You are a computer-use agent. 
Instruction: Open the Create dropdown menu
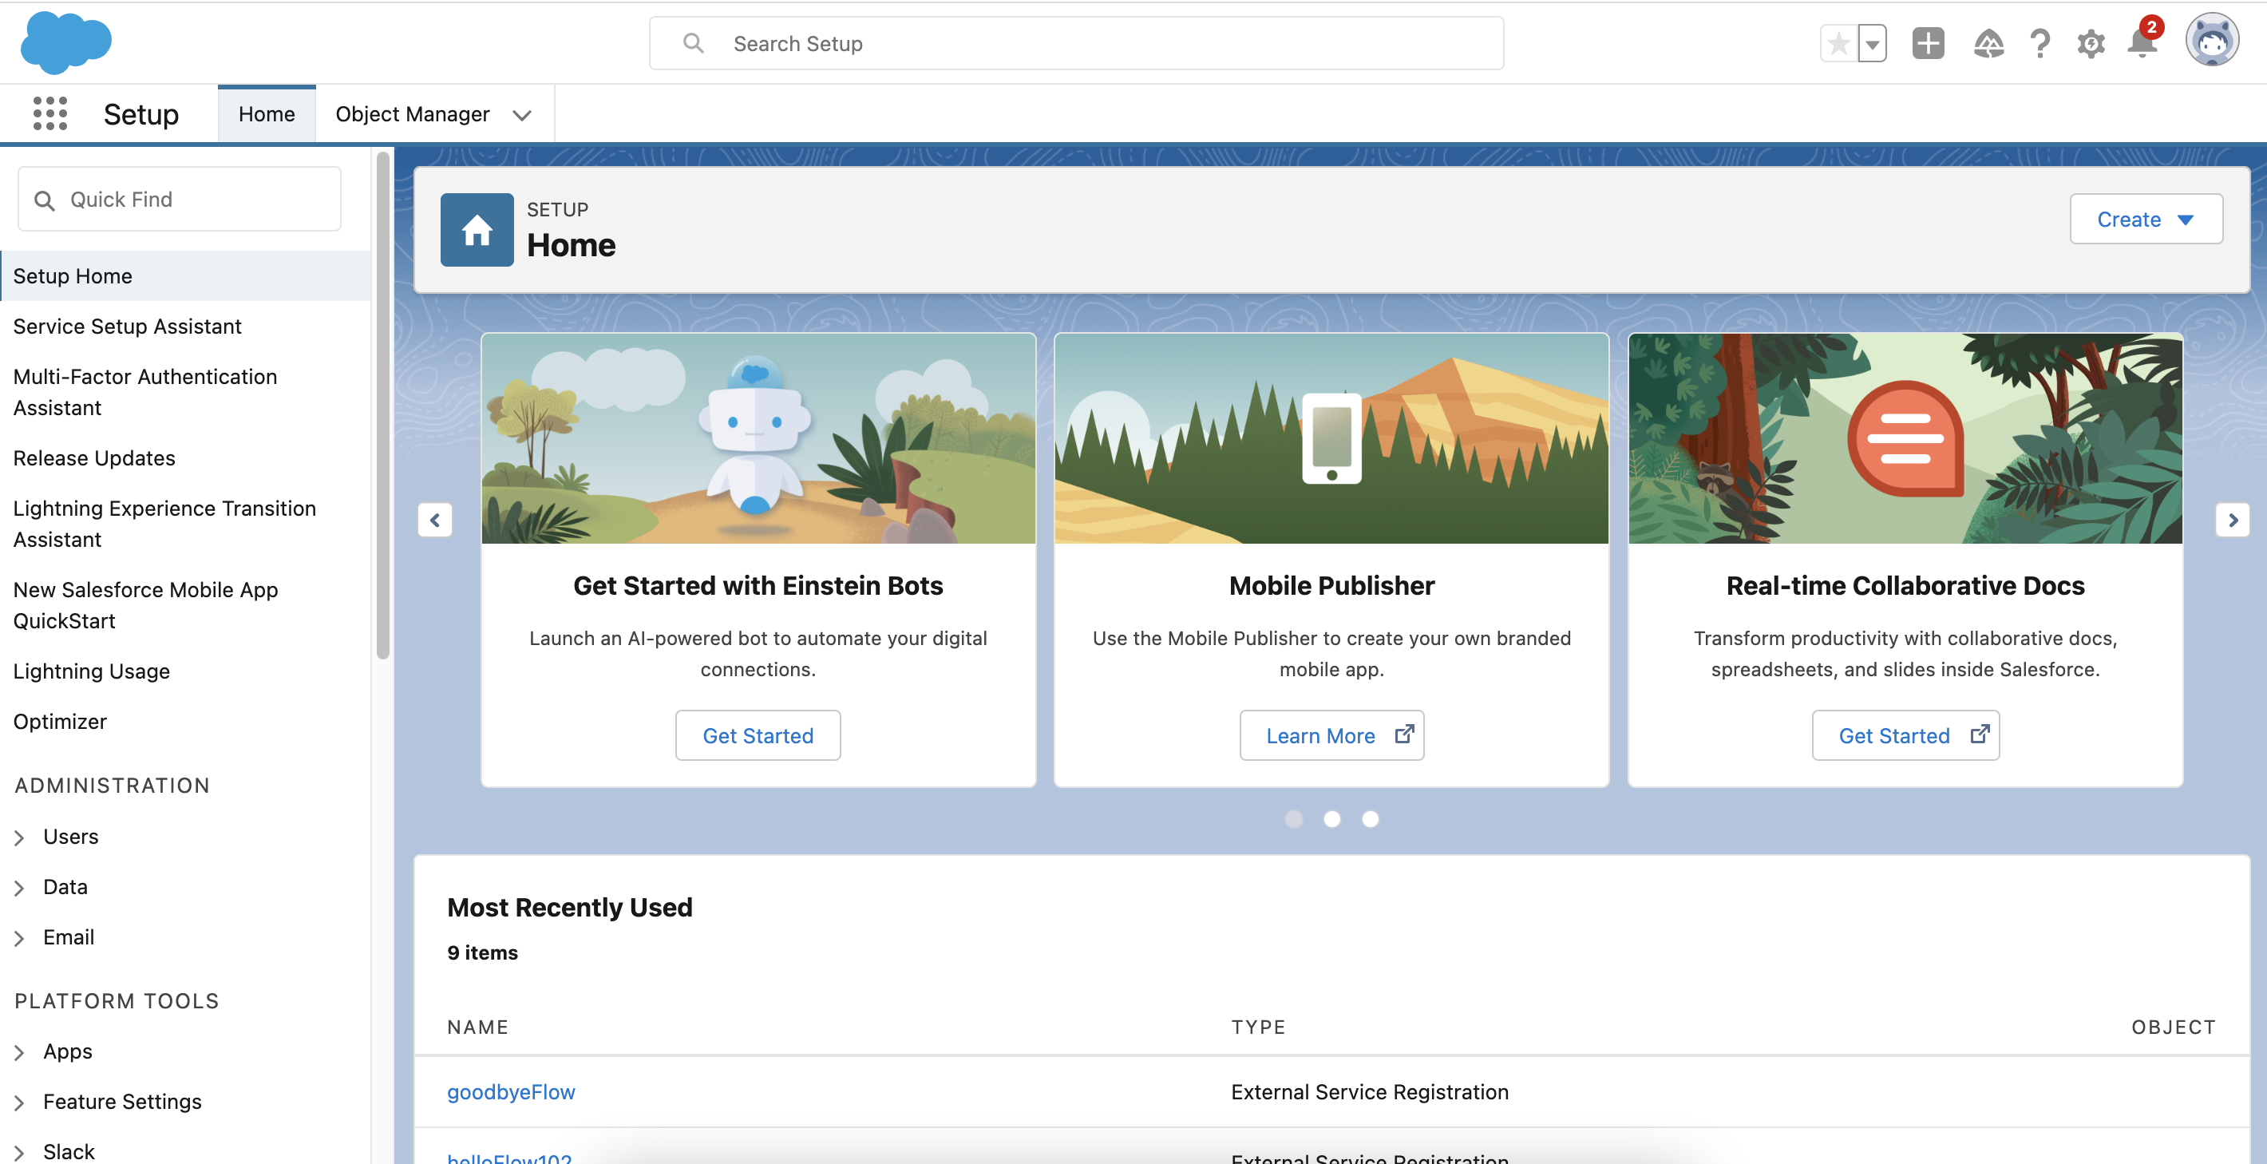[2146, 220]
